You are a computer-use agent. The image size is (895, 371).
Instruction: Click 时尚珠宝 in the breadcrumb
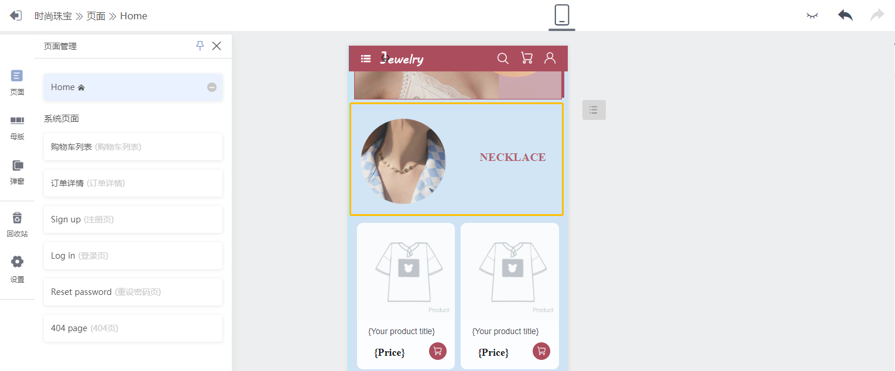(x=53, y=16)
